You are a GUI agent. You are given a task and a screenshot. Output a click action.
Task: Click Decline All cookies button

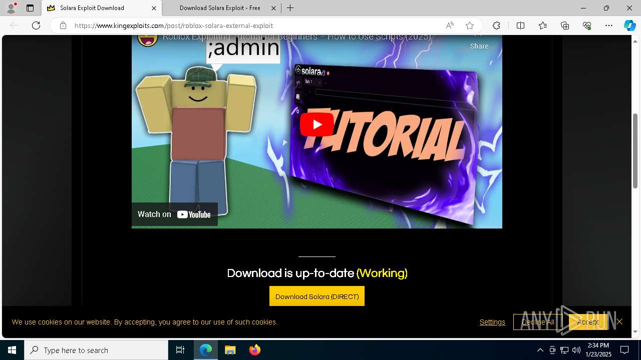pyautogui.click(x=538, y=322)
